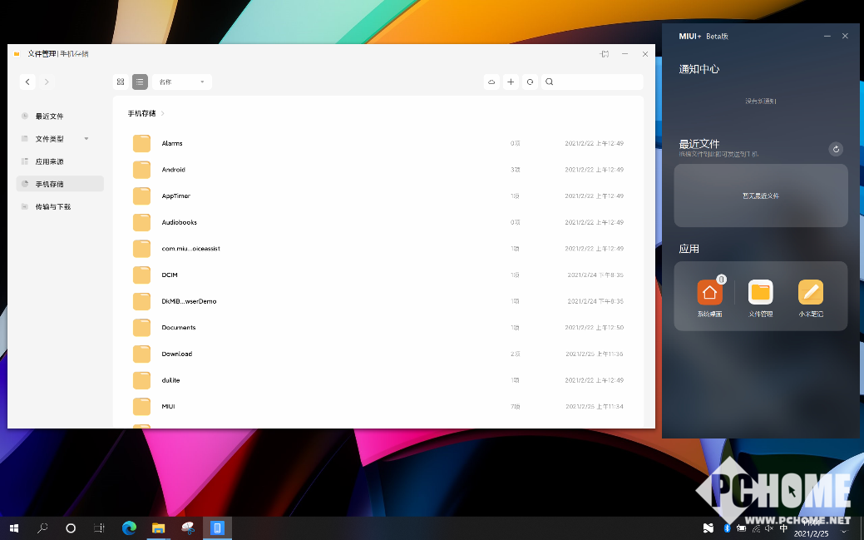Click date 2021/2/24 in DCIM row

595,275
